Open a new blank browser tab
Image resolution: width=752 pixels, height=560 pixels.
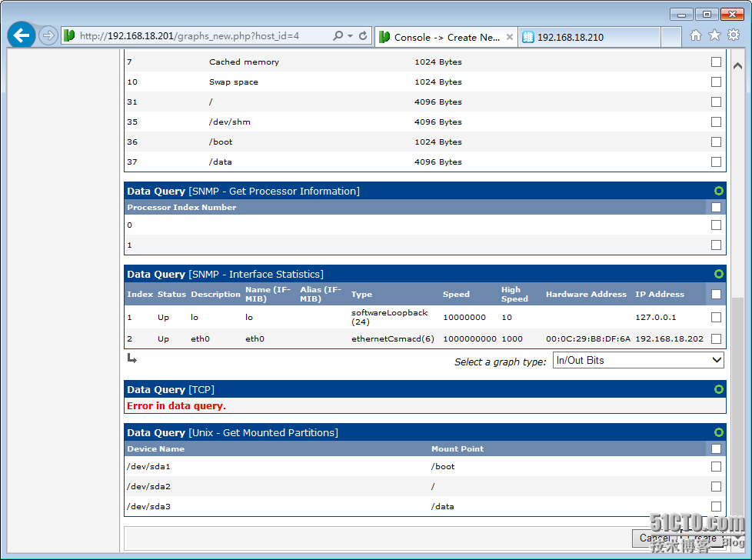[671, 37]
